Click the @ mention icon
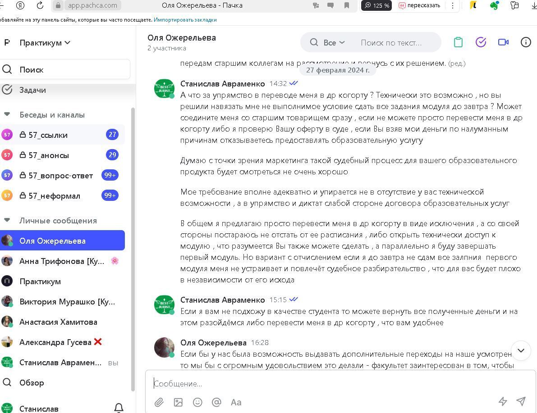 pyautogui.click(x=216, y=402)
